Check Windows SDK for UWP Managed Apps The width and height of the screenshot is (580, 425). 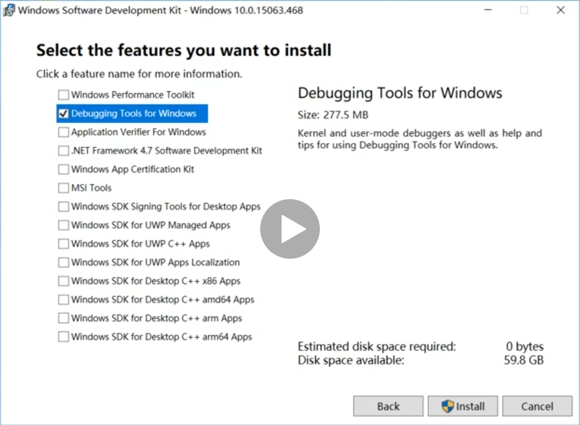[63, 225]
